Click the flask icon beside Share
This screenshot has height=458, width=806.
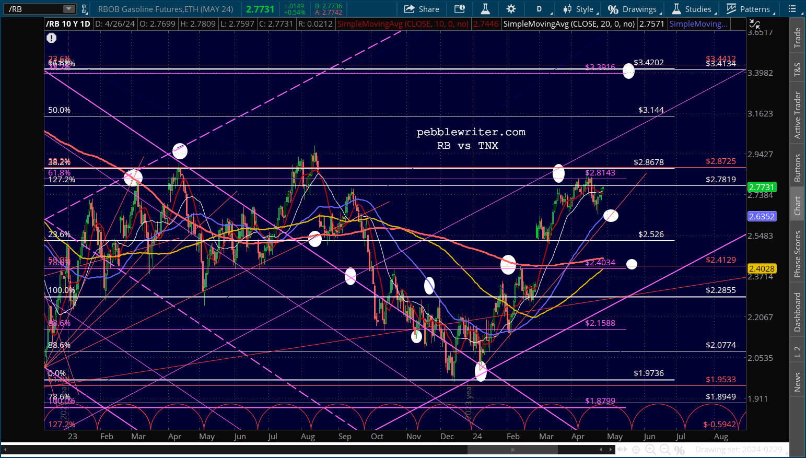click(x=485, y=9)
